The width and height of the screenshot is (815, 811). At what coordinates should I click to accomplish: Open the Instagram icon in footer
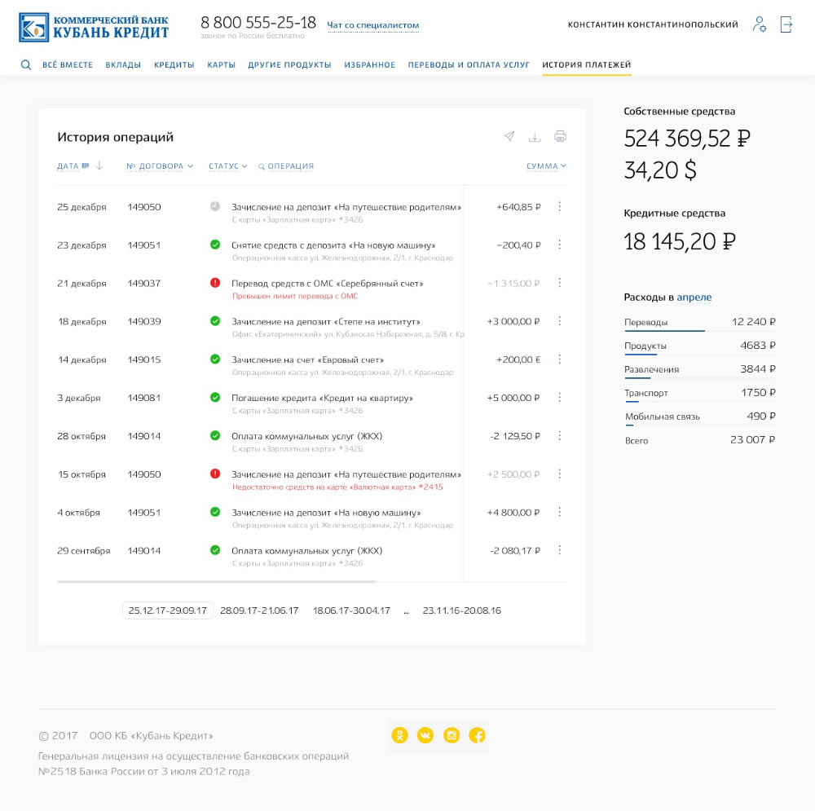[x=452, y=735]
